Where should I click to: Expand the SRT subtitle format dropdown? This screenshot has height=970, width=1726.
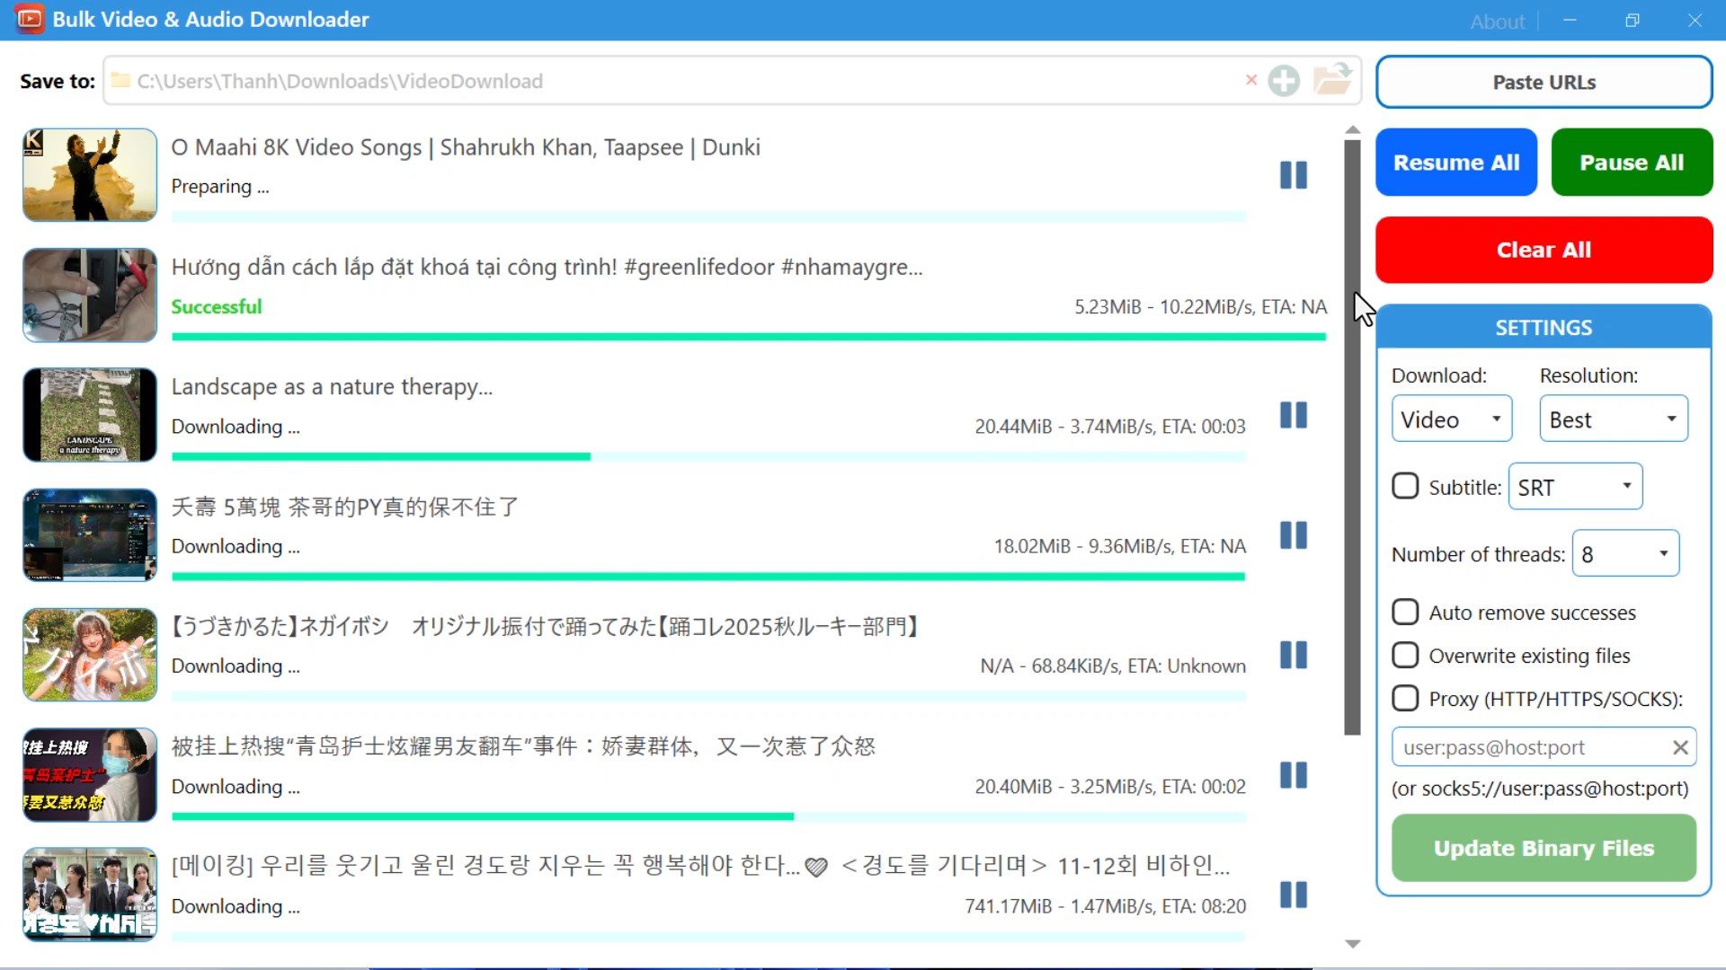1574,487
